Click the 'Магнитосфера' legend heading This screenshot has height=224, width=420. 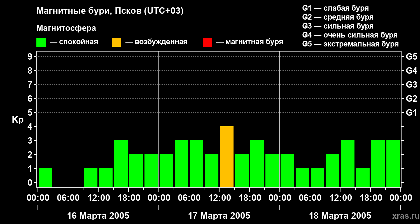(66, 28)
